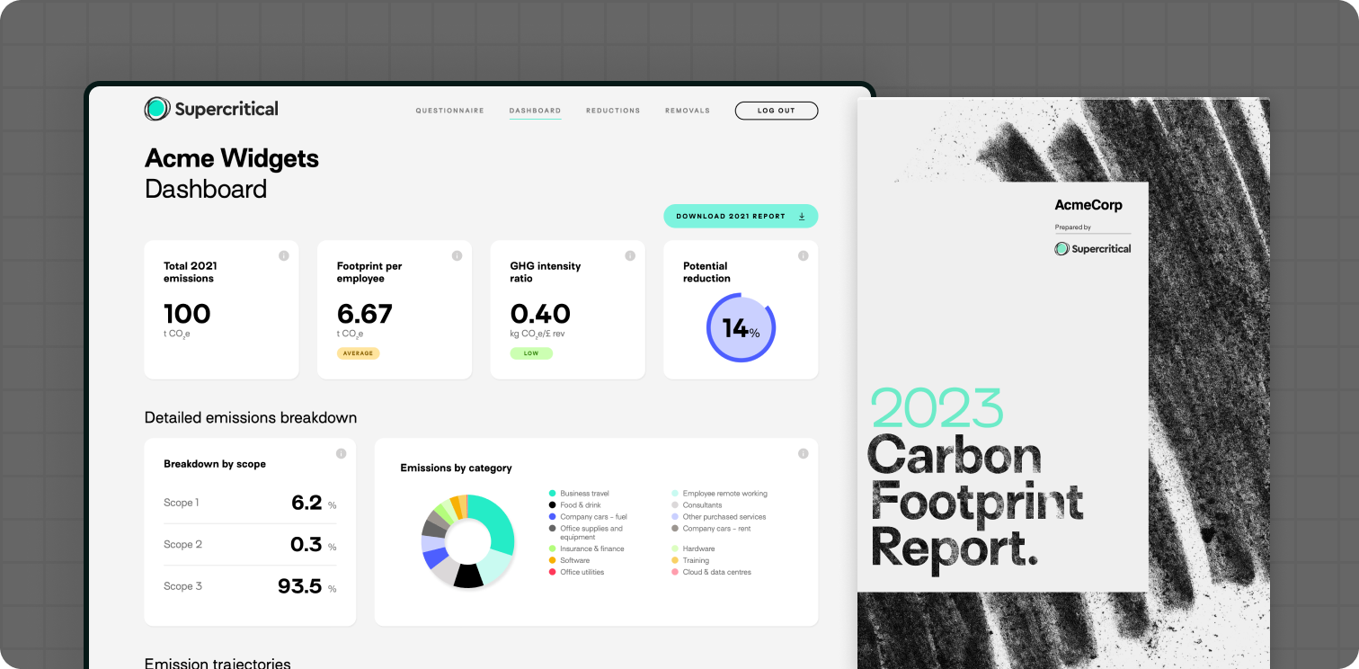Click the emissions by category donut chart
The image size is (1359, 669).
coord(467,541)
